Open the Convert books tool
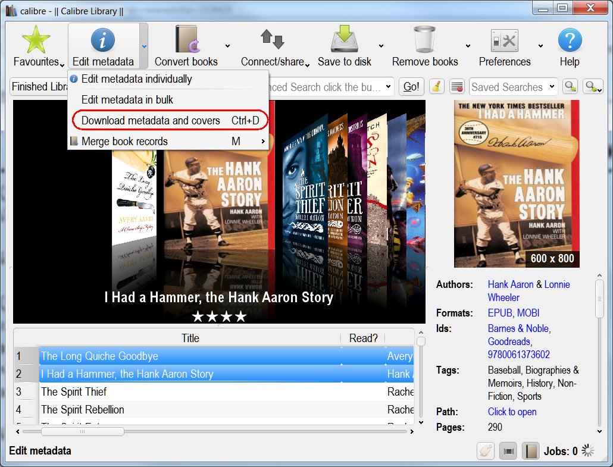 pos(186,46)
